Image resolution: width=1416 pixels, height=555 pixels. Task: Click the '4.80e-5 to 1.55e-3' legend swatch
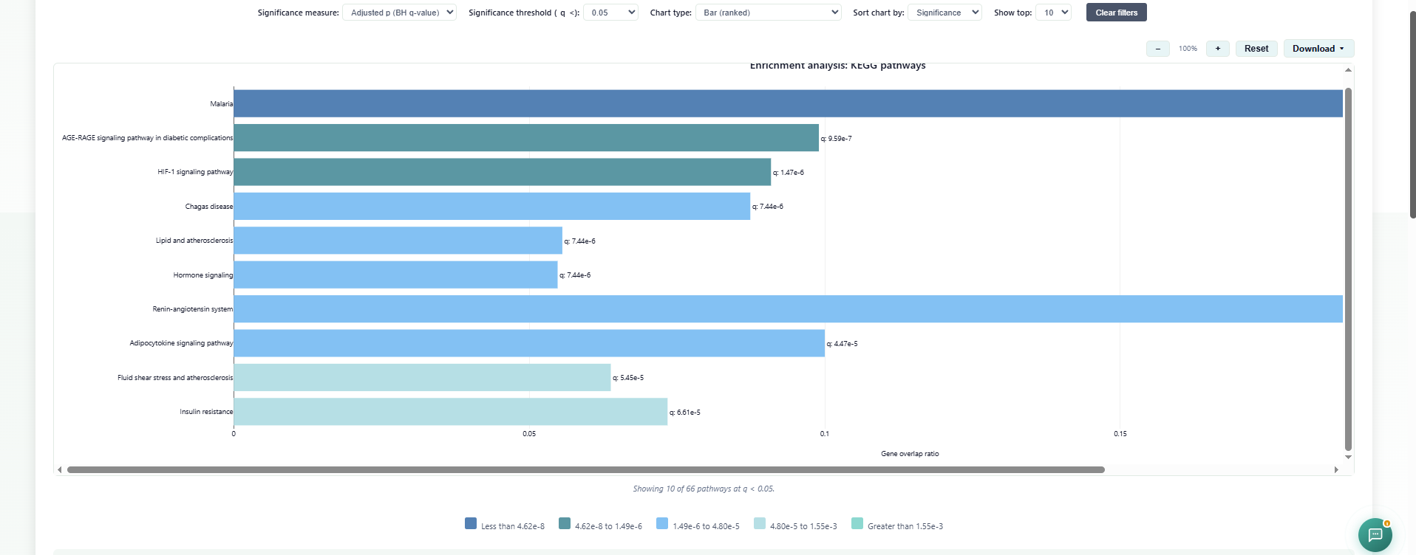pyautogui.click(x=760, y=523)
